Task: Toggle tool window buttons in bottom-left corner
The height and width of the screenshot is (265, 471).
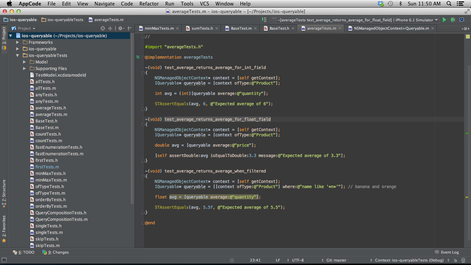Action: click(4, 260)
